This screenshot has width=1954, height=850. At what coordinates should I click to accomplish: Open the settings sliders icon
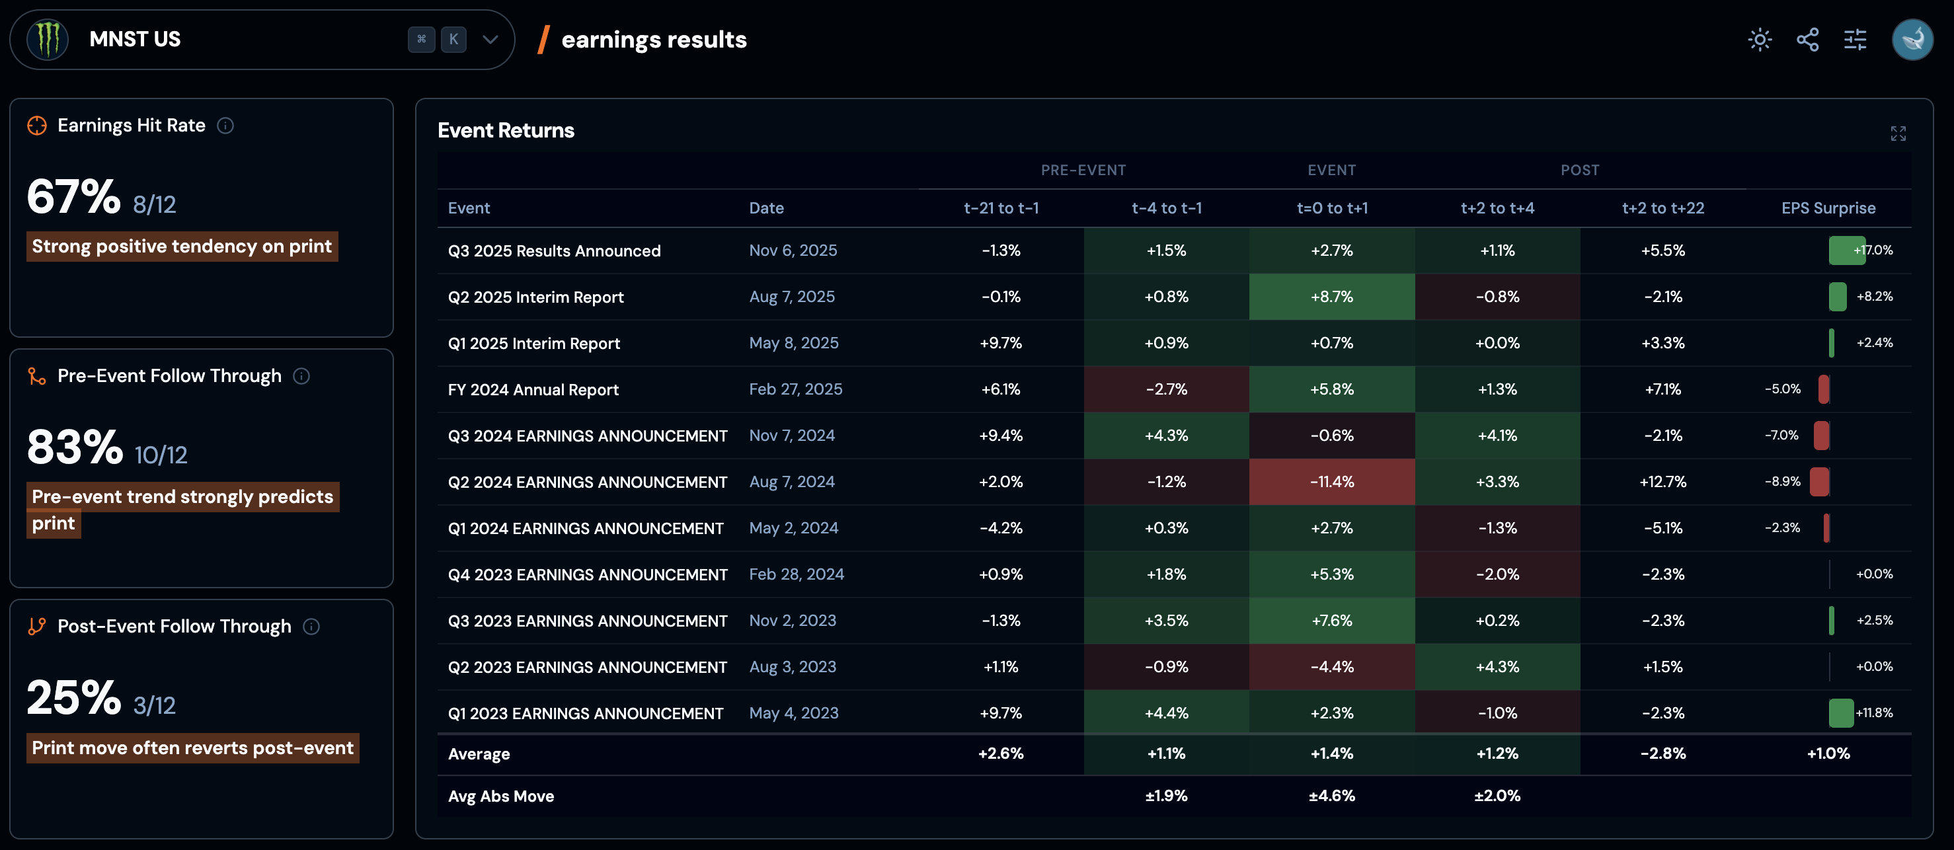coord(1856,40)
